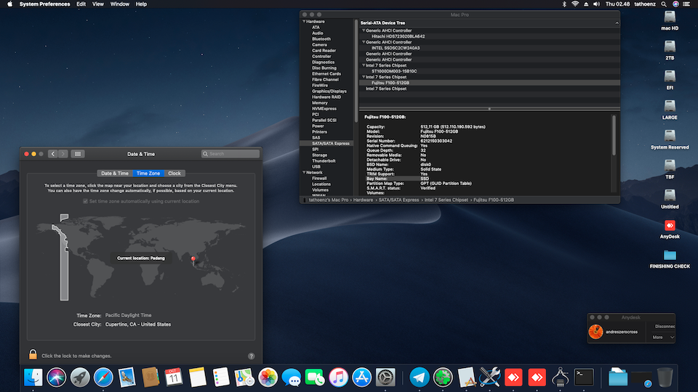
Task: Open the Help question mark button
Action: click(251, 356)
